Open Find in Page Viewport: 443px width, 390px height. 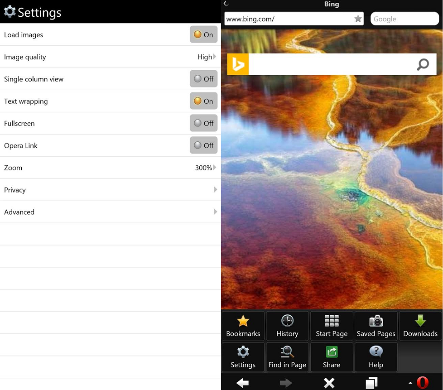tap(287, 357)
